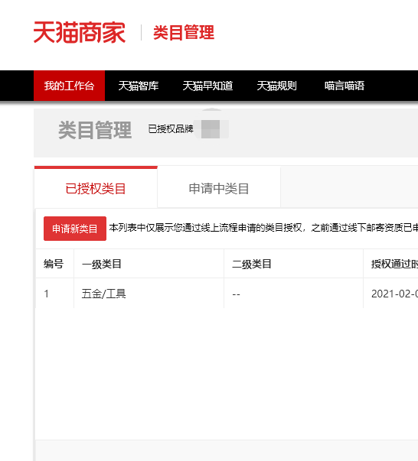Switch to the 申请中类目 tab
The height and width of the screenshot is (461, 418).
pos(219,188)
